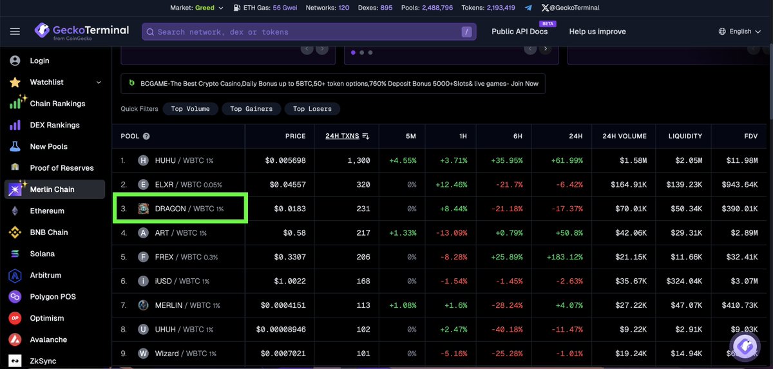This screenshot has width=773, height=369.
Task: Click the Wizard token W icon
Action: 143,354
